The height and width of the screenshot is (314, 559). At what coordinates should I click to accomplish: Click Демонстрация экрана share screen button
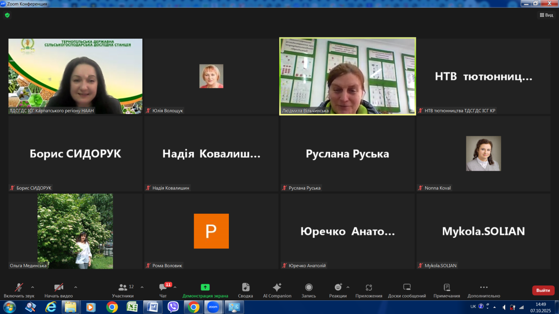205,288
